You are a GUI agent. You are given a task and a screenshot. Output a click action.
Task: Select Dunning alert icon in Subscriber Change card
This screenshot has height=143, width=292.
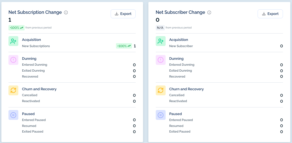(161, 60)
